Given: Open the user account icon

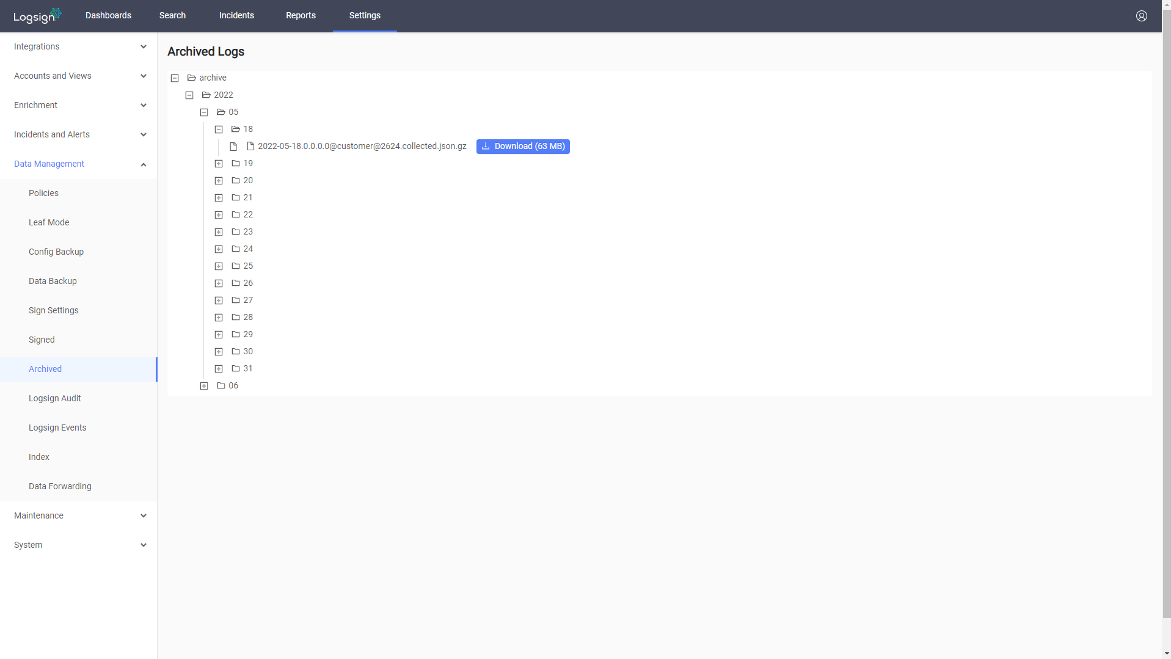Looking at the screenshot, I should point(1142,16).
